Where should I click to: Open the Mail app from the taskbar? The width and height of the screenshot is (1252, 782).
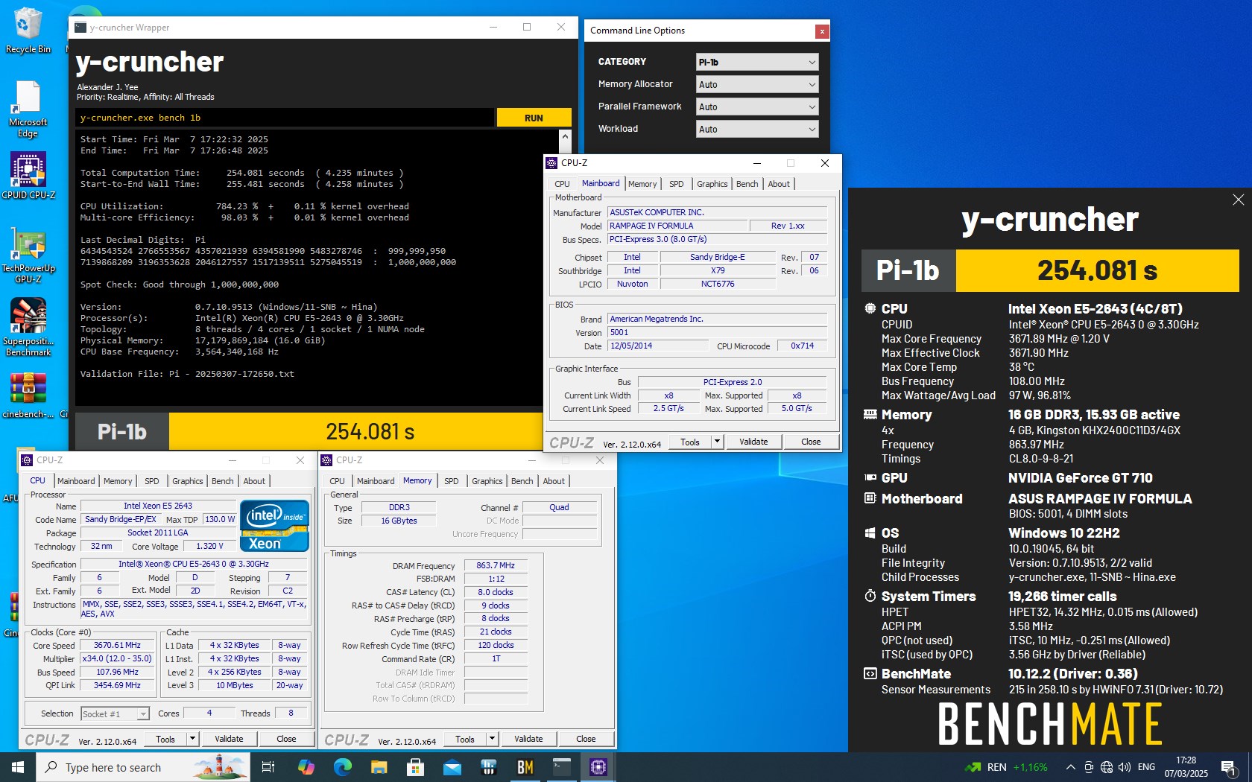[452, 767]
